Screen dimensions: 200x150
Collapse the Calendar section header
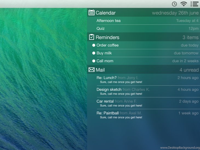tap(106, 13)
